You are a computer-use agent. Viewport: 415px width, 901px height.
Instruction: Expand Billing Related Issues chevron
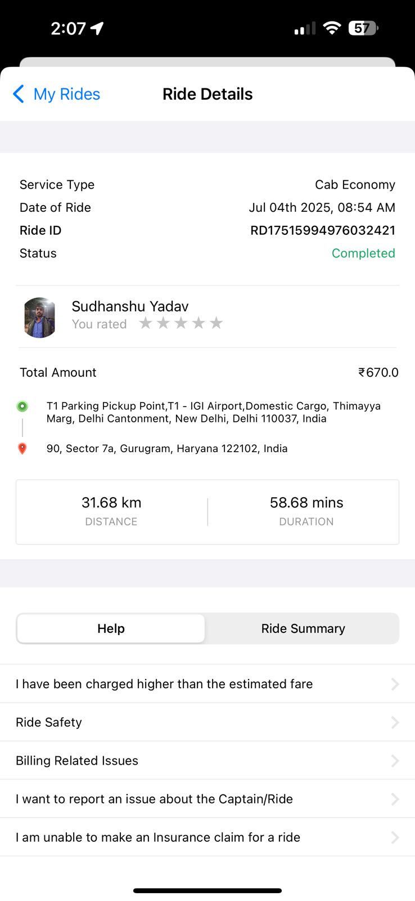click(x=395, y=761)
